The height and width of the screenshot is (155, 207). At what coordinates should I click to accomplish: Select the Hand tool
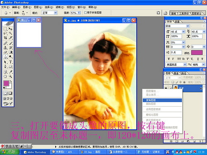(x=5, y=76)
